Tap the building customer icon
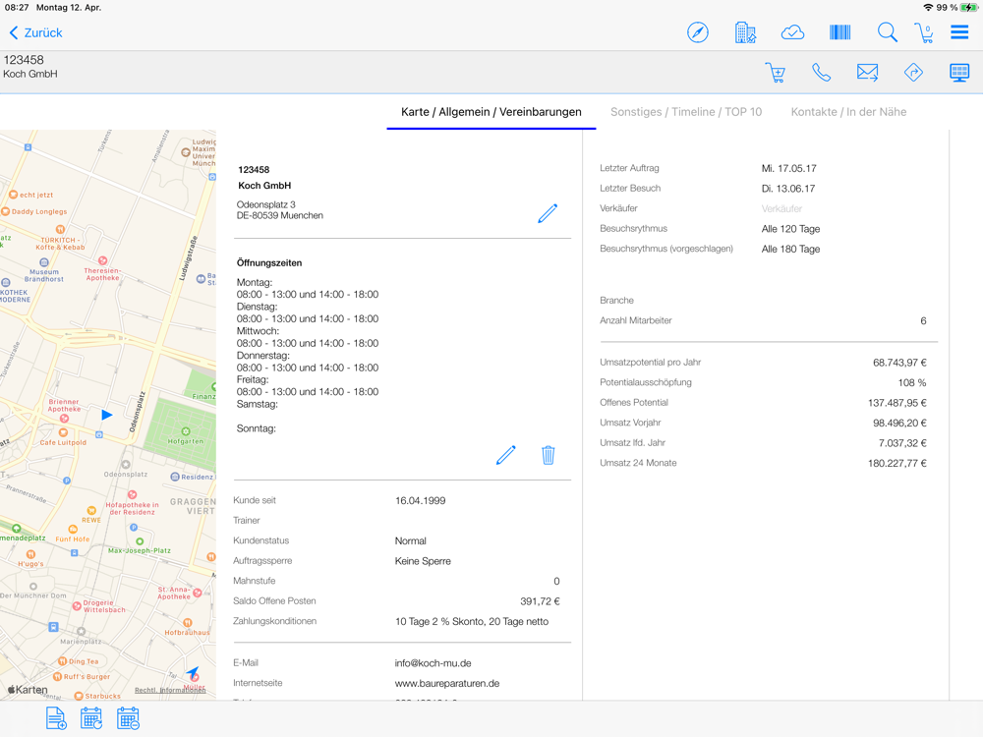The width and height of the screenshot is (983, 737). [x=745, y=32]
